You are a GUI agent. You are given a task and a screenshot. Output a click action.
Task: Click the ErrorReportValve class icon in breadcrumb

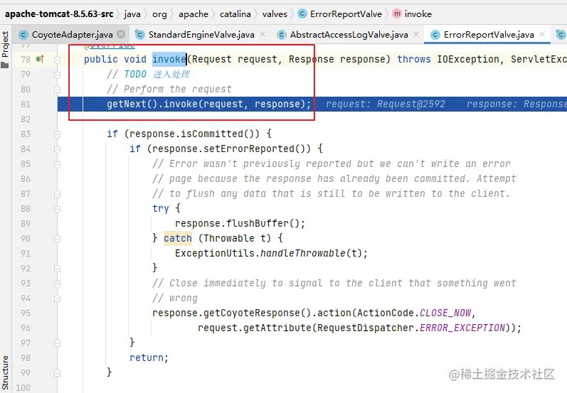[x=302, y=14]
